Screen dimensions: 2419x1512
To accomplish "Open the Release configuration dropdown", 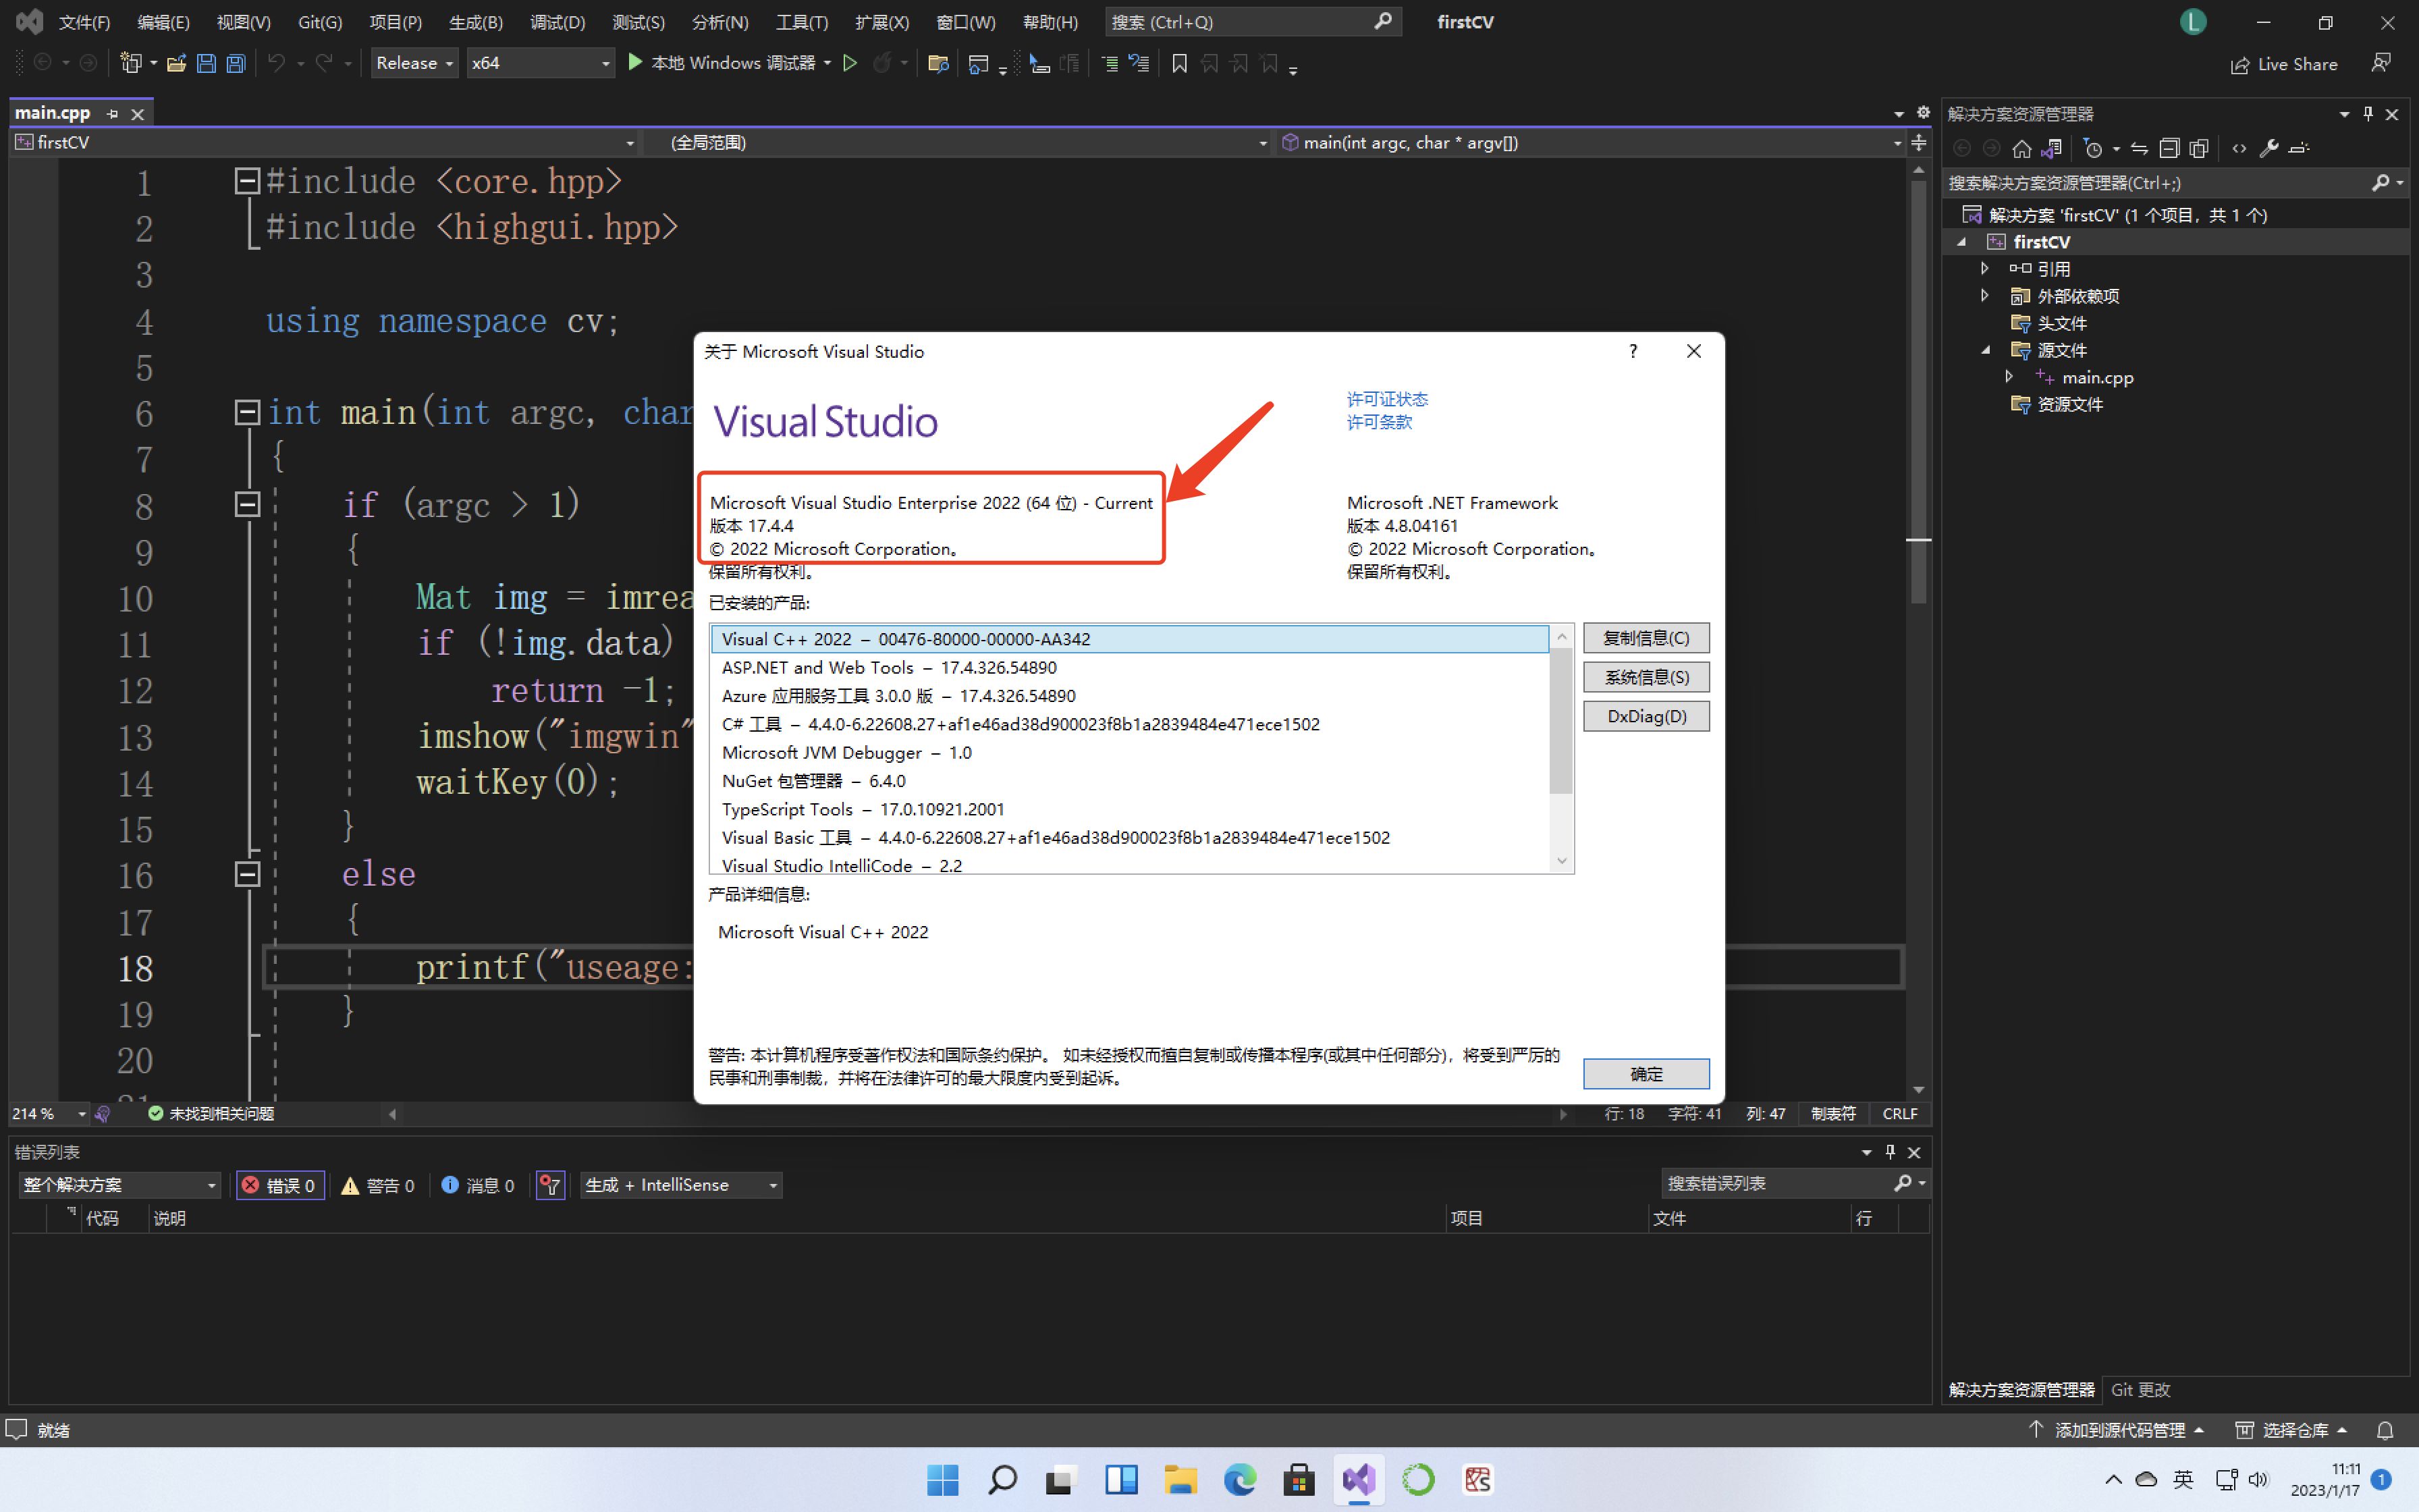I will coord(414,63).
